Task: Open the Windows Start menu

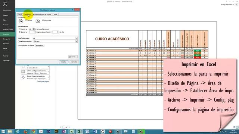Action: tap(3, 131)
